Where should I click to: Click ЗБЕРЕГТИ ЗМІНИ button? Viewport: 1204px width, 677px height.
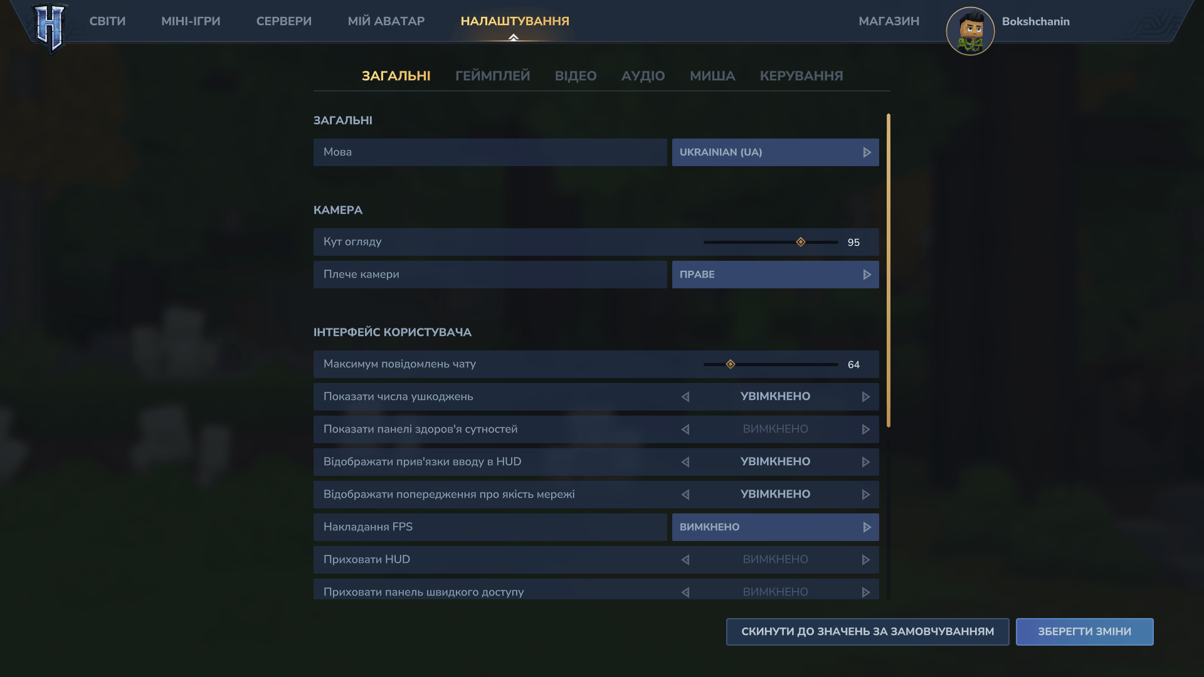(1084, 632)
